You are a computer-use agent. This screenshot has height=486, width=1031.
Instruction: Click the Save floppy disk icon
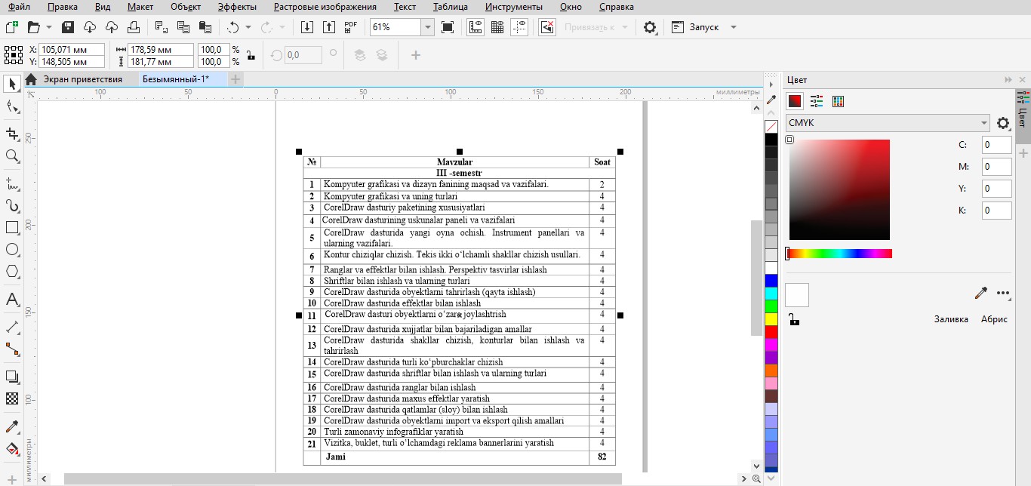(x=68, y=27)
